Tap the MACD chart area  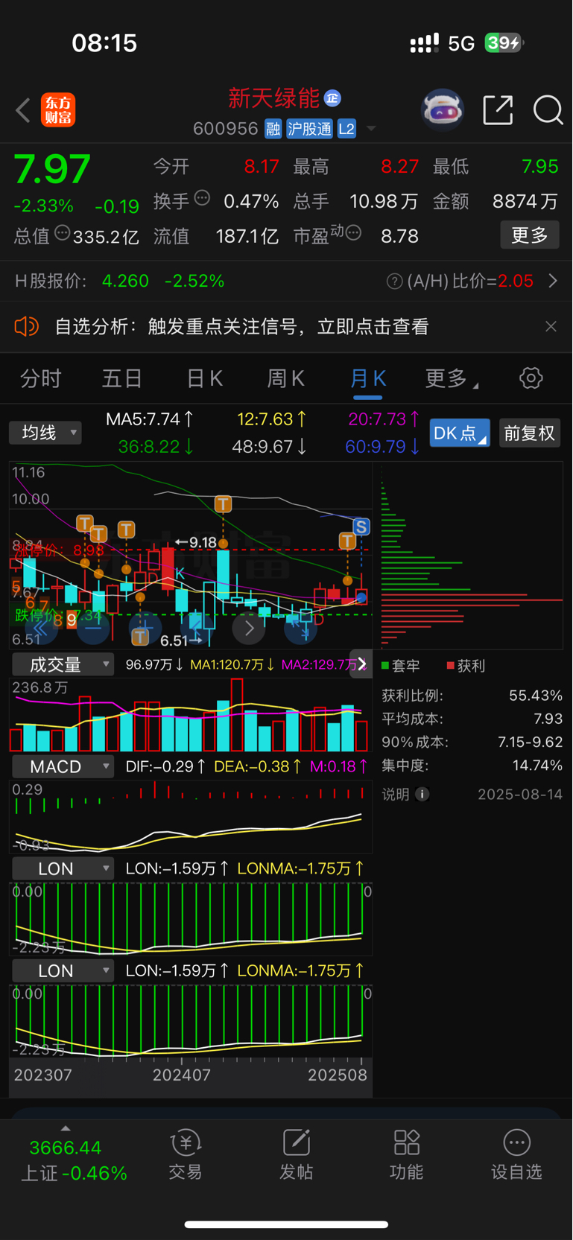[190, 816]
